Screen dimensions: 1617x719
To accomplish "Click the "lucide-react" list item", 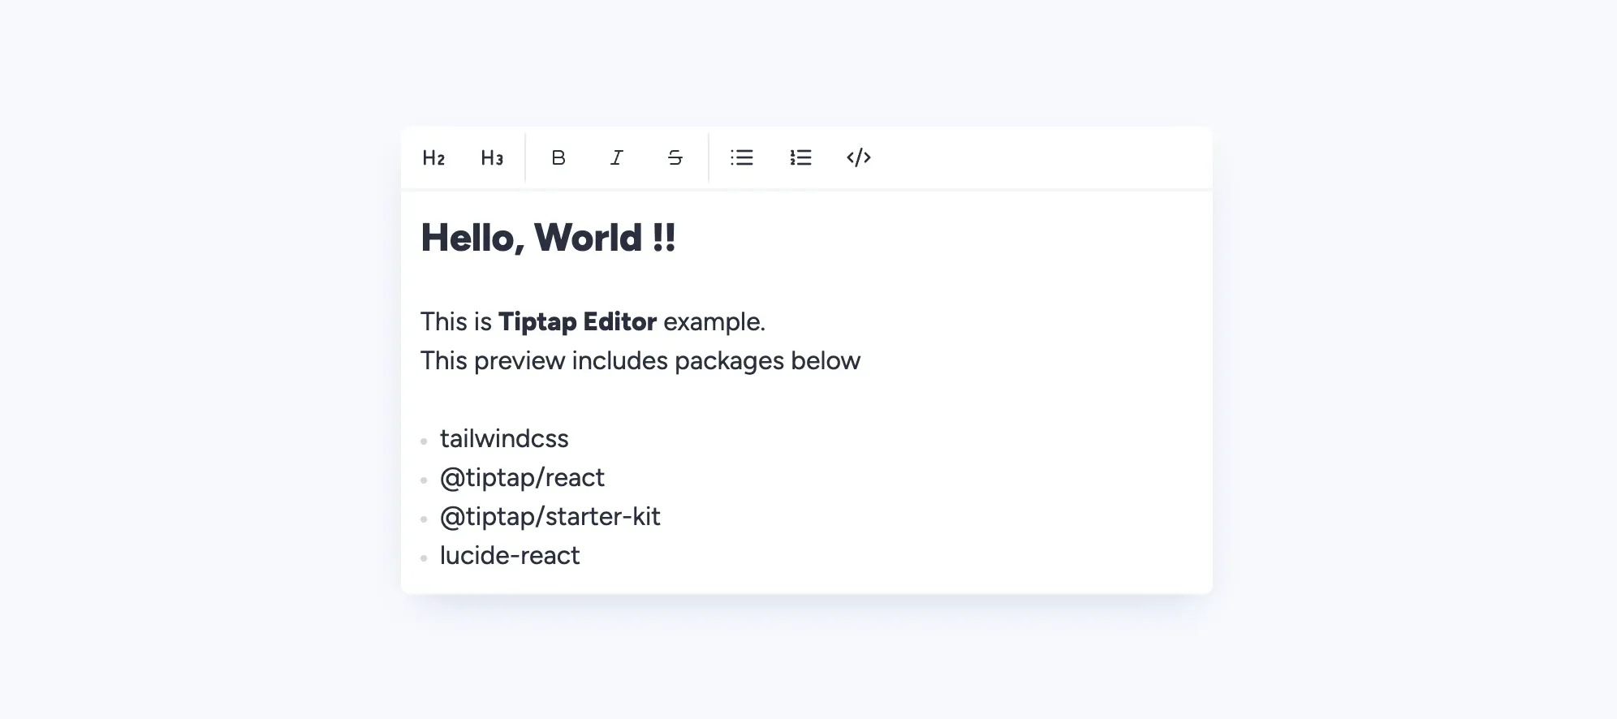I will 510,556.
